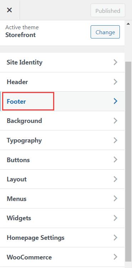Click the vertical scrollbar thumb

pyautogui.click(x=128, y=161)
